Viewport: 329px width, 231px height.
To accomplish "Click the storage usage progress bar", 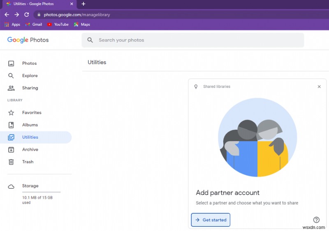I will 42,192.
